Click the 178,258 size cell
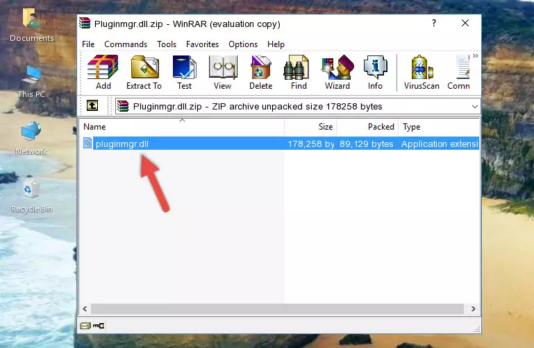 click(x=311, y=143)
